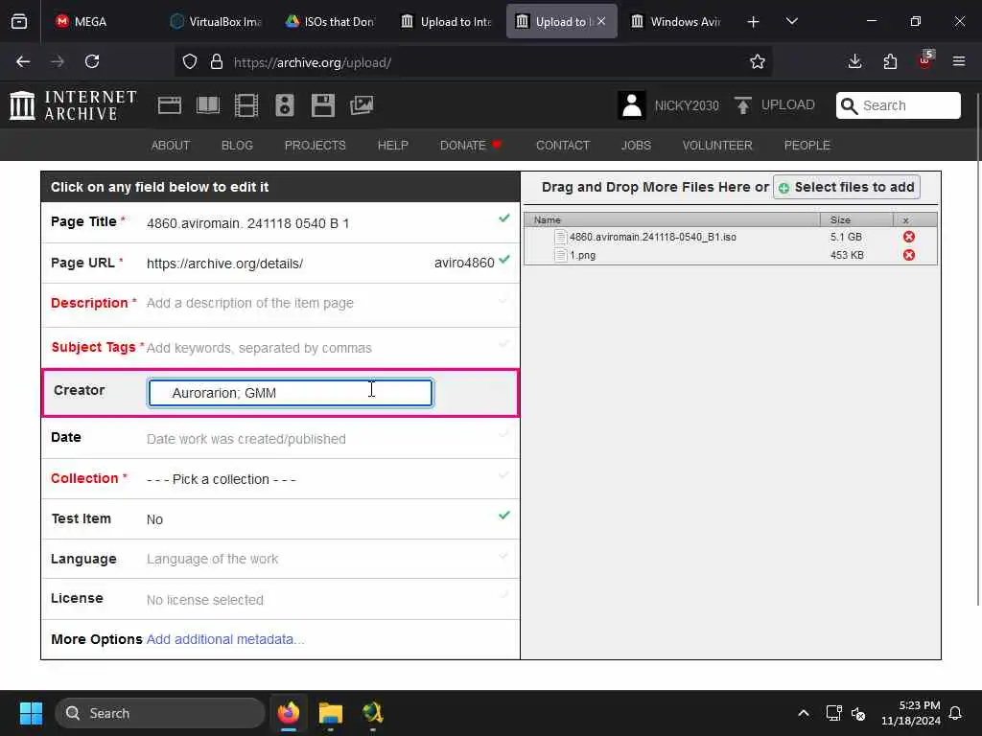Open the browser extensions puzzle icon
This screenshot has height=736, width=982.
coord(890,61)
